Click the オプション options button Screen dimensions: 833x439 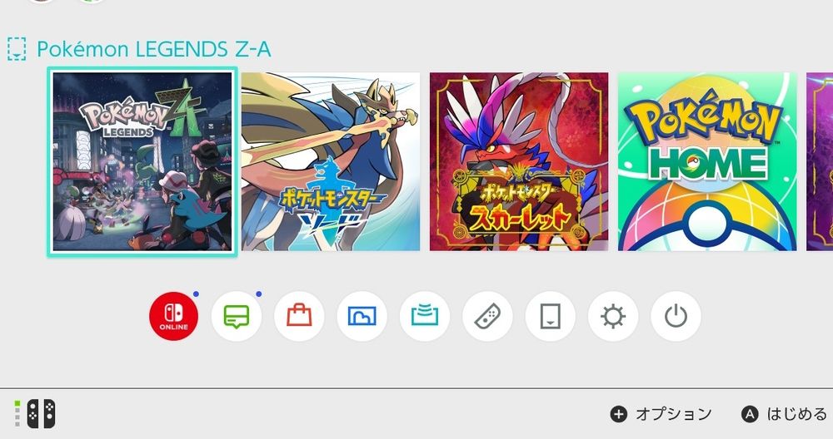(661, 414)
